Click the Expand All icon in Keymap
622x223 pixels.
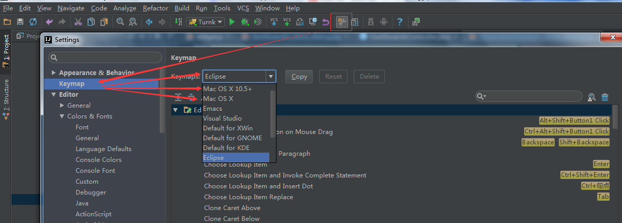[178, 97]
